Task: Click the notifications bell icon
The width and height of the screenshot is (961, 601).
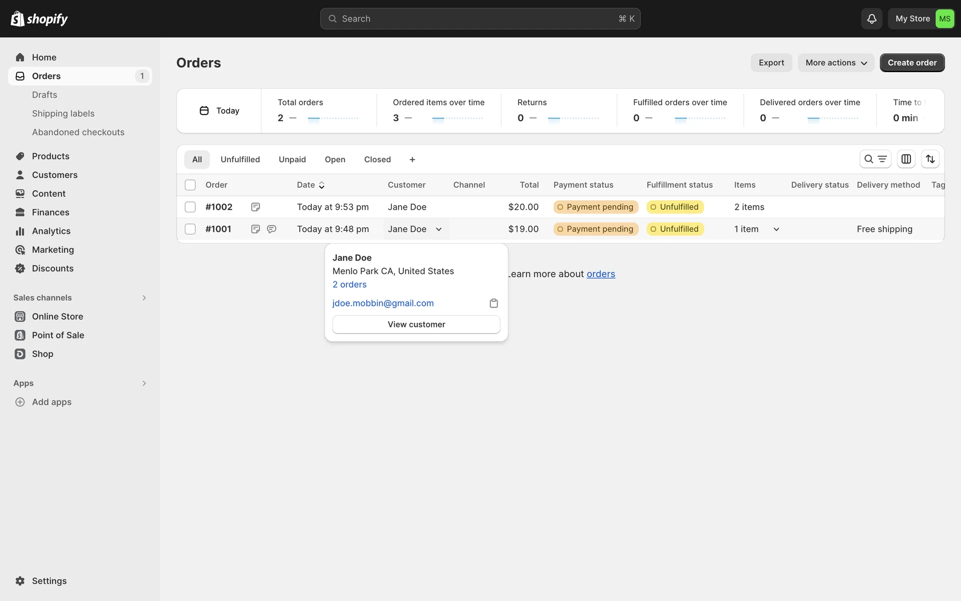Action: pyautogui.click(x=871, y=19)
